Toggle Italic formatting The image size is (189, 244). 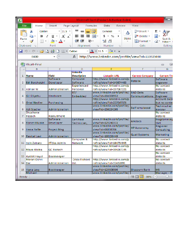point(47,36)
